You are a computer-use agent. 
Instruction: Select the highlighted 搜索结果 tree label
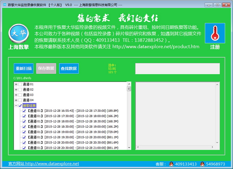(29, 106)
